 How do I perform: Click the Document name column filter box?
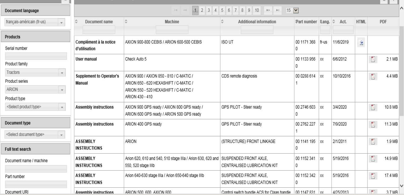pyautogui.click(x=99, y=29)
